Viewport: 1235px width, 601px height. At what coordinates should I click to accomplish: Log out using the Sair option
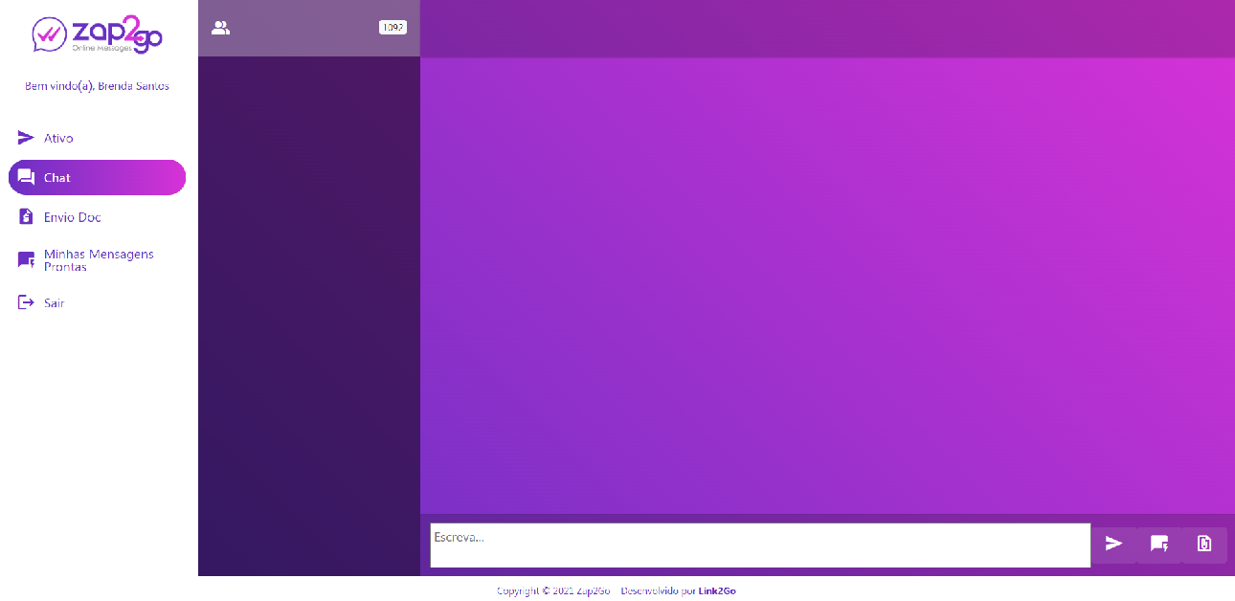coord(97,302)
